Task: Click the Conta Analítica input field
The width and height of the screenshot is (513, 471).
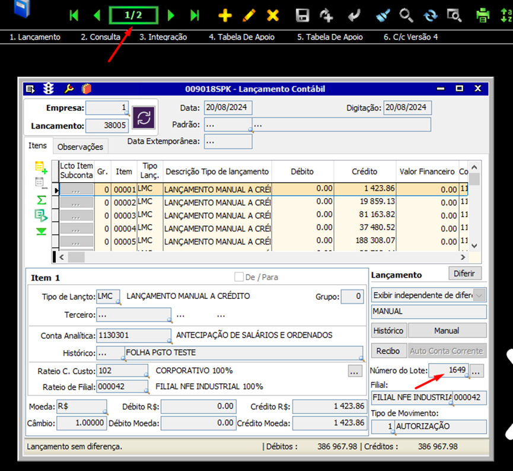Action: (x=133, y=335)
